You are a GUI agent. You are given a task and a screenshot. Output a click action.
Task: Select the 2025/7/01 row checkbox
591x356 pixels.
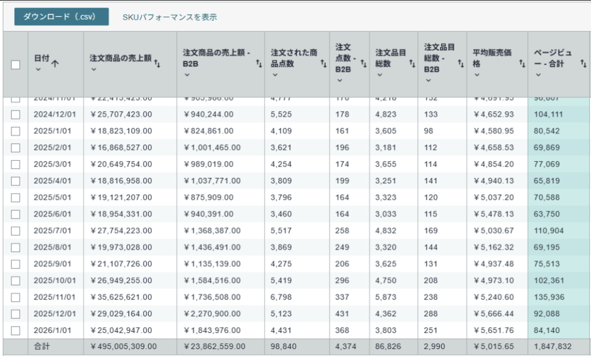(16, 230)
